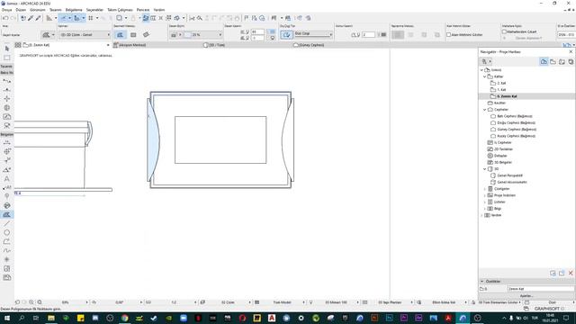
Task: Click the eyedropper Pick Up Parameters icon
Action: (x=31, y=18)
